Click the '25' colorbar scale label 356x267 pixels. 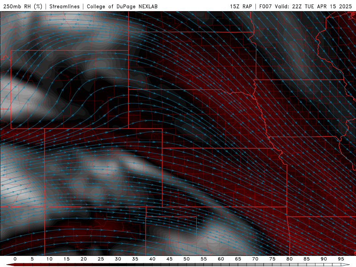tap(101, 259)
